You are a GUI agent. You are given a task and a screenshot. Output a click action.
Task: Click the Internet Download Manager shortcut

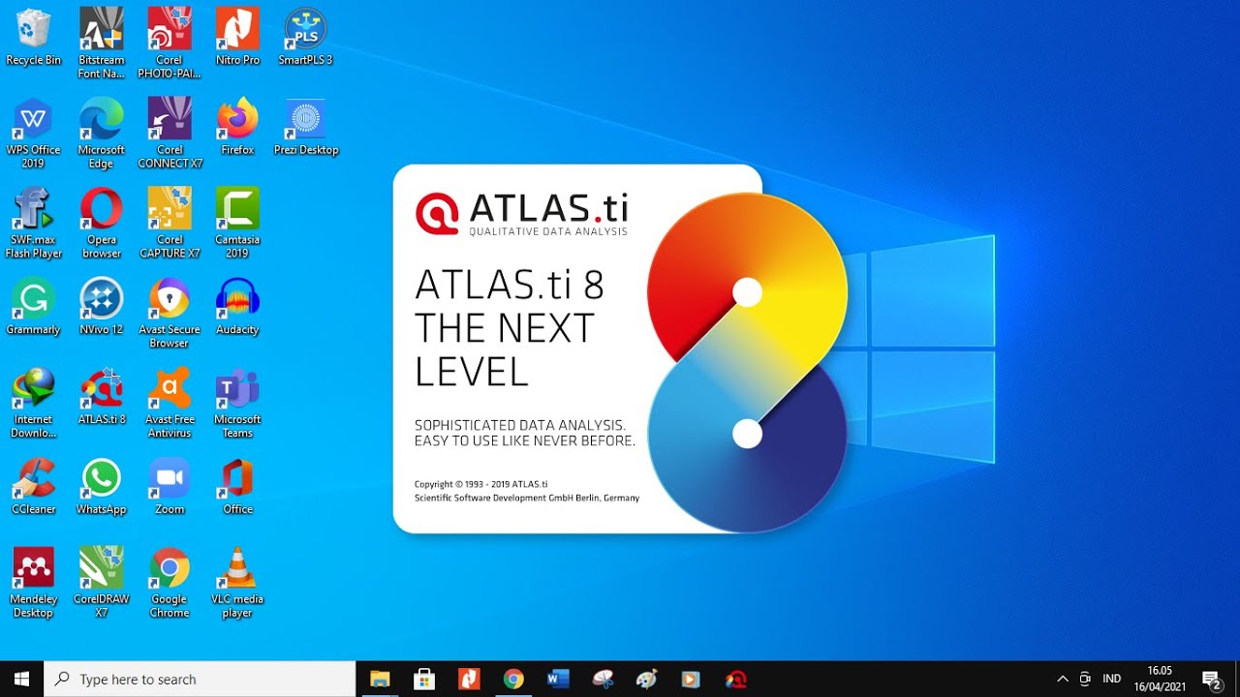click(33, 404)
